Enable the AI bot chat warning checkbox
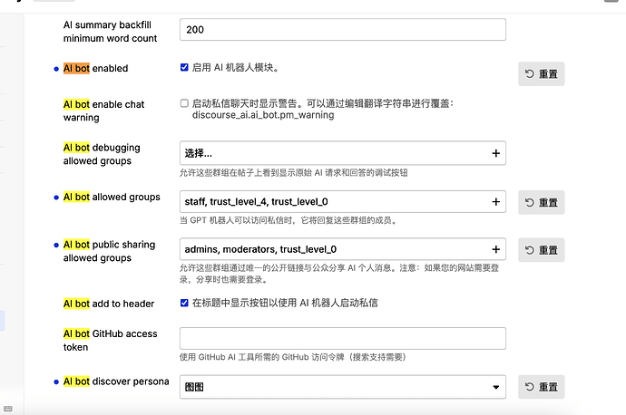Image resolution: width=626 pixels, height=415 pixels. tap(185, 103)
